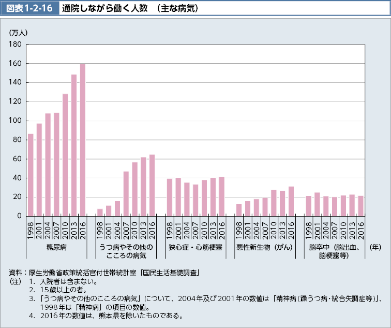
Task: Click the 狭心症・心筋梗塞 category label
Action: click(195, 247)
